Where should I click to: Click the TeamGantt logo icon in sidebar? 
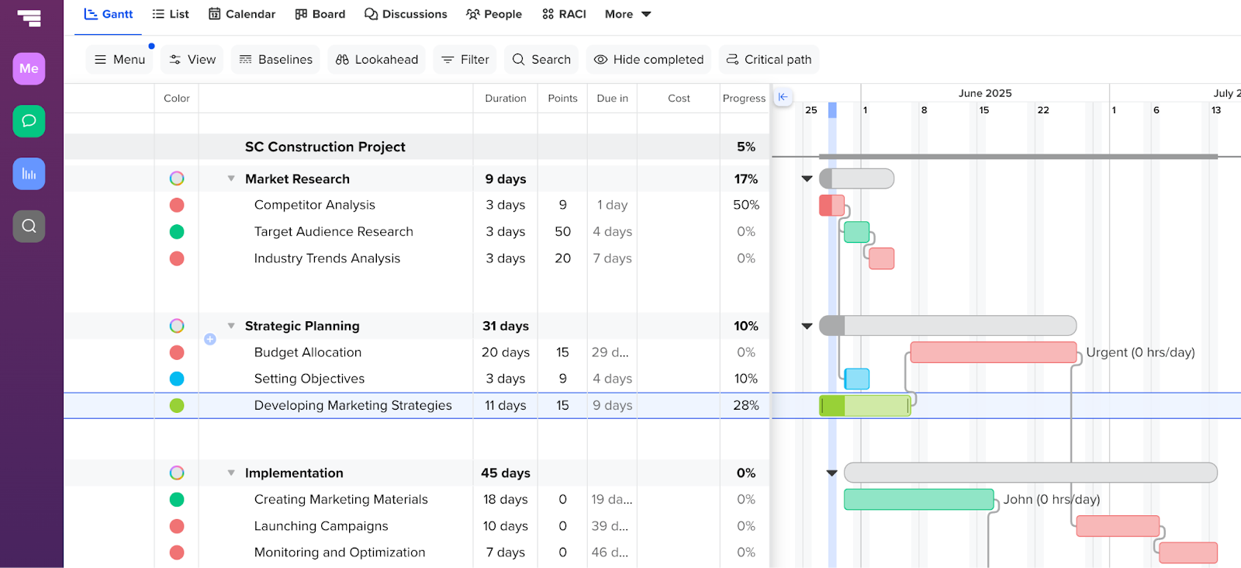pos(29,18)
